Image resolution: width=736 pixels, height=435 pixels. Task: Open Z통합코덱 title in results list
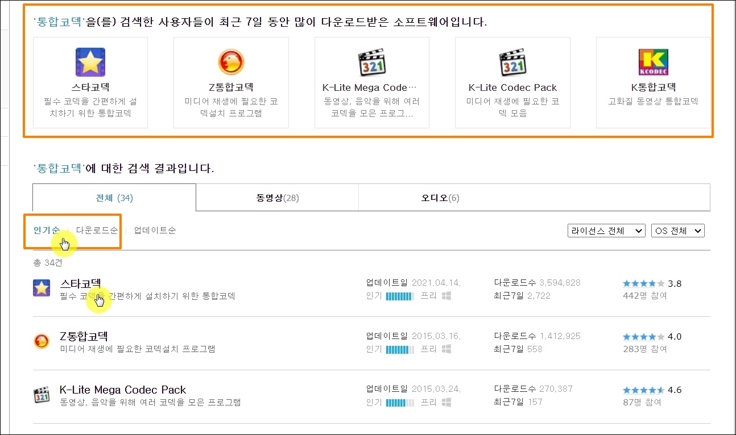point(84,336)
